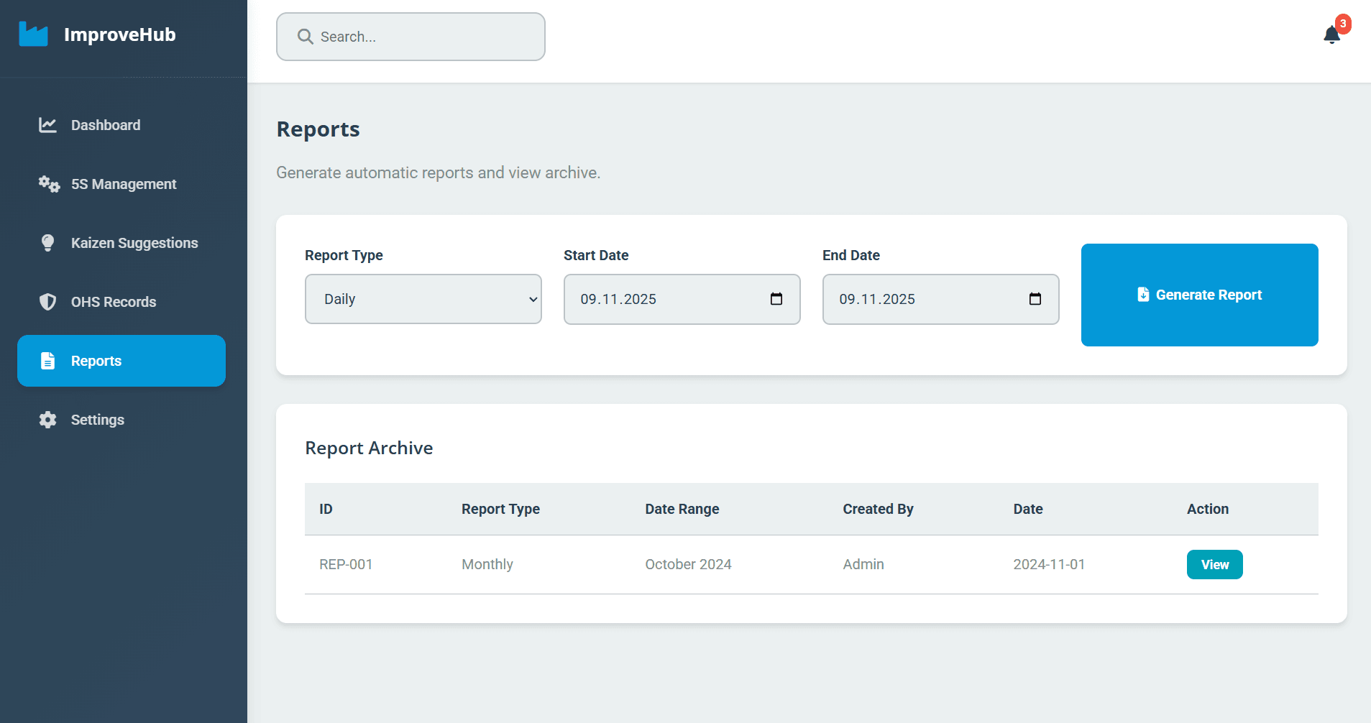Open the Reports menu item
This screenshot has width=1371, height=723.
click(121, 361)
